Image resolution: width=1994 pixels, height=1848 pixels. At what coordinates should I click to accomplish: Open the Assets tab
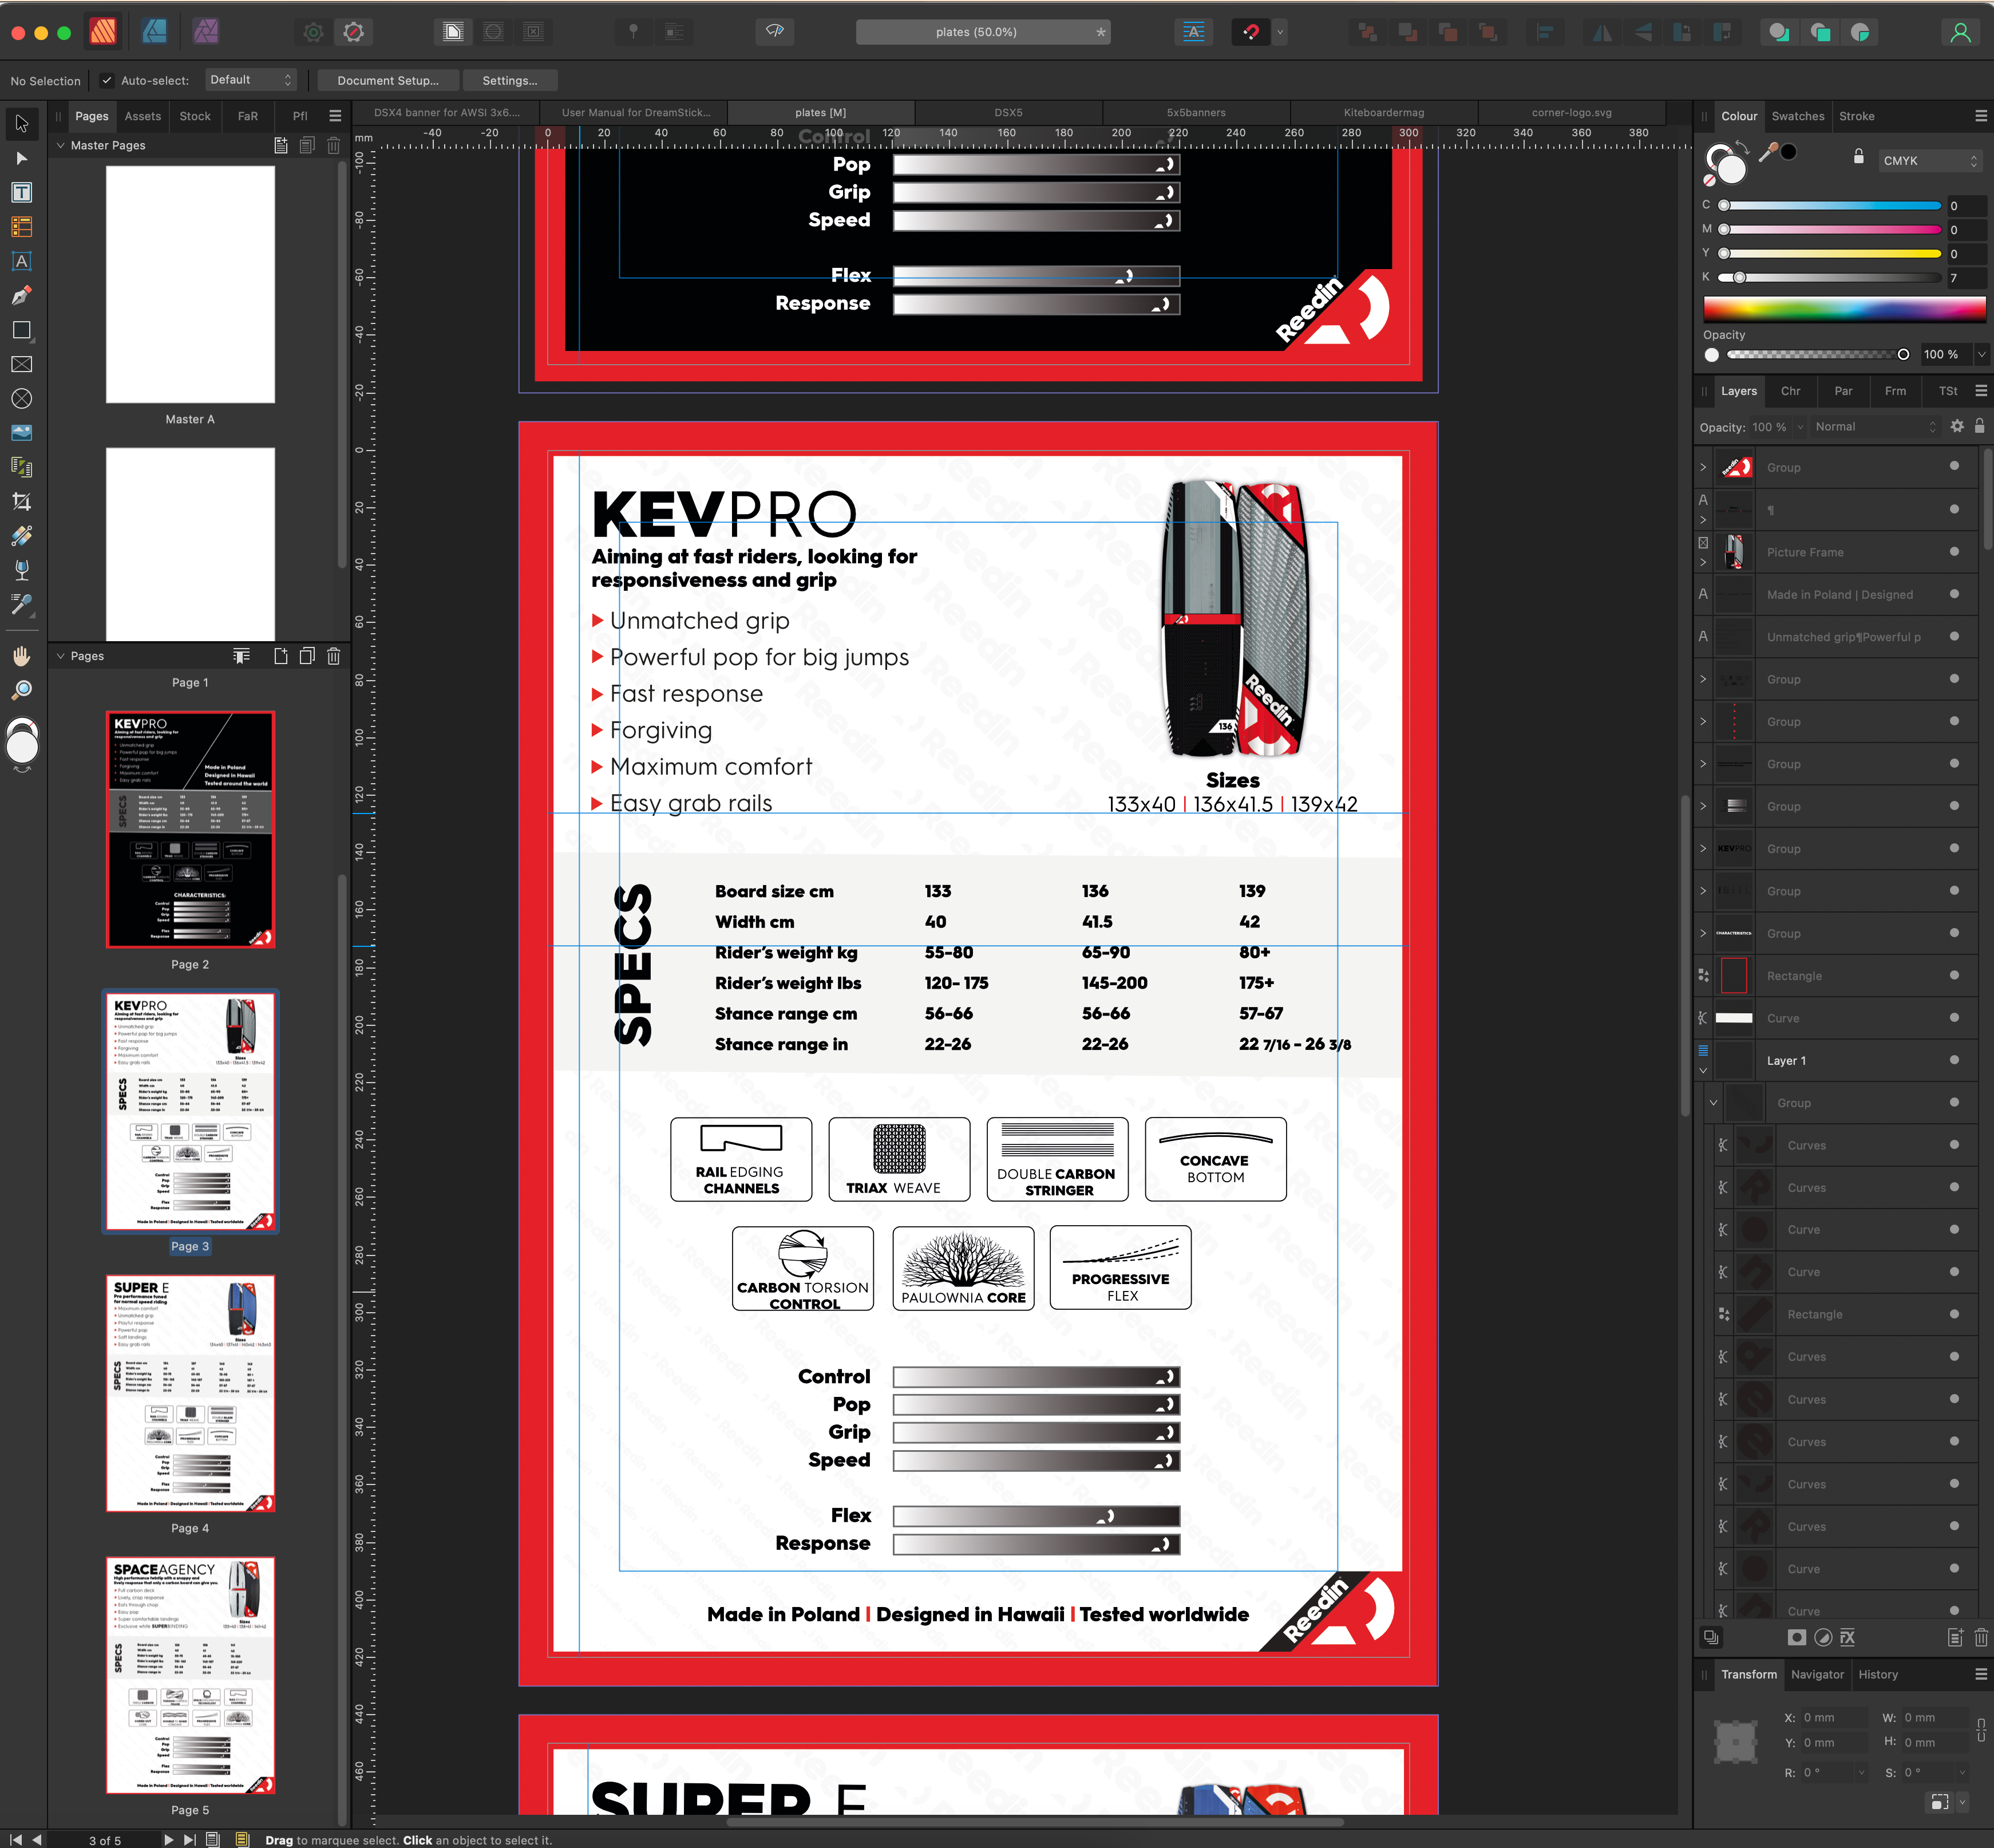(x=143, y=116)
